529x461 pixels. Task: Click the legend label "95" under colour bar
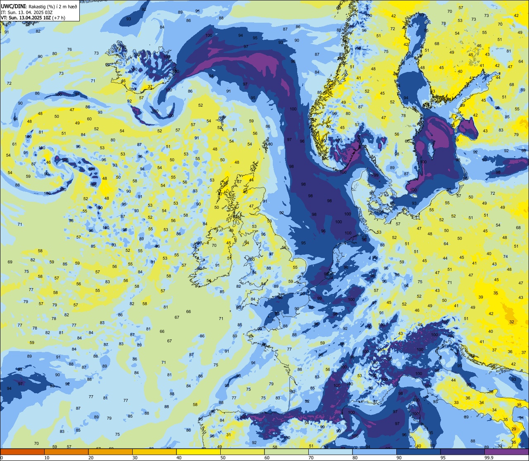point(443,458)
